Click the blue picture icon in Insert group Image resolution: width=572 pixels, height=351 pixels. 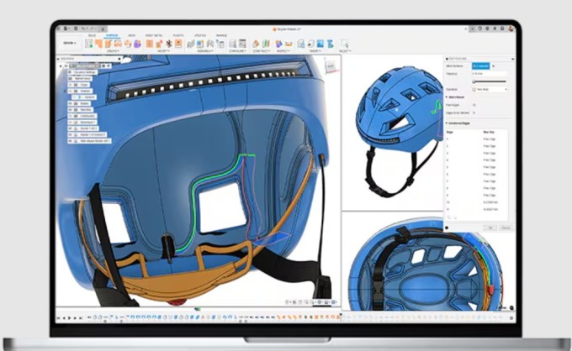click(320, 44)
